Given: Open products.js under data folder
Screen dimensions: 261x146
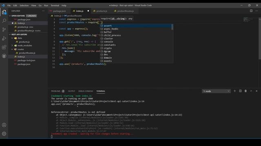Looking at the screenshot, I should point(28,42).
